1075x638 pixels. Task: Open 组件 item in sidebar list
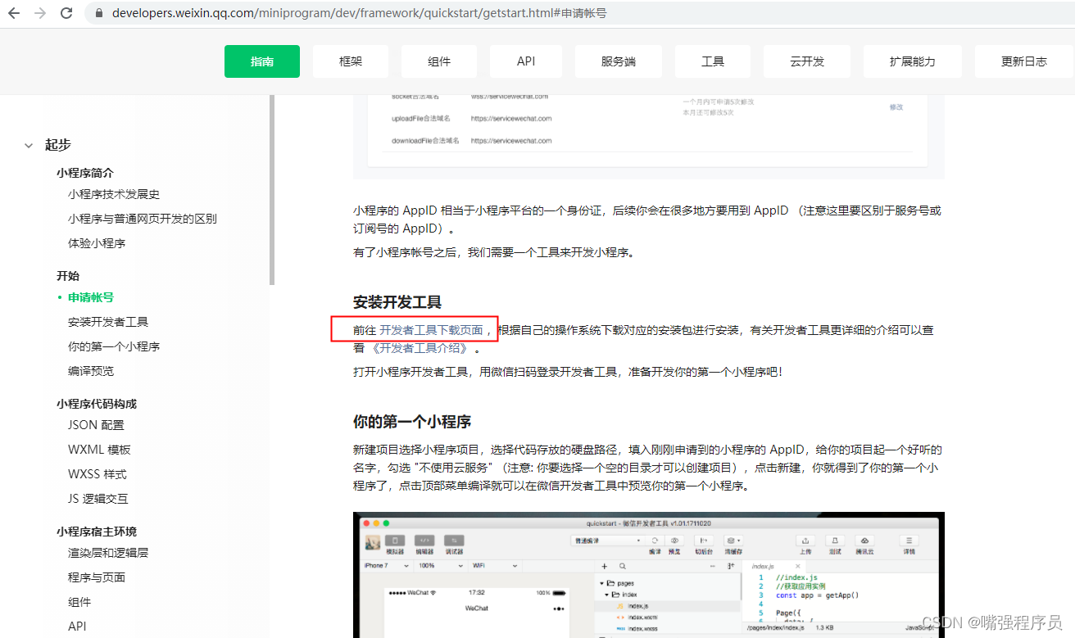(x=79, y=602)
